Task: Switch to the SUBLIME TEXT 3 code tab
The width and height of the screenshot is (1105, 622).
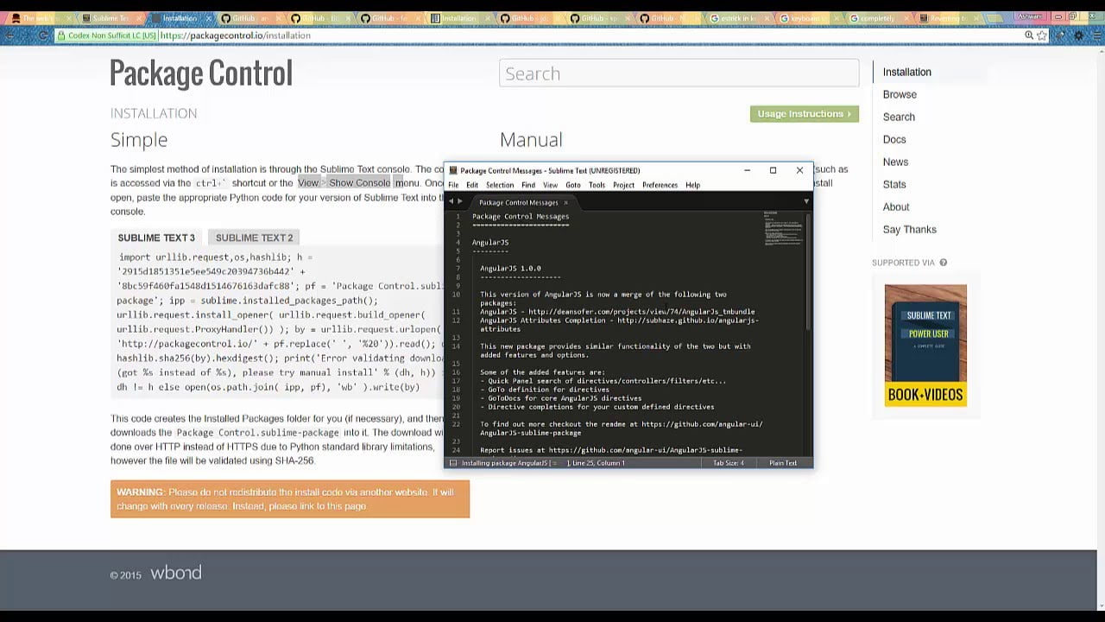Action: (x=156, y=238)
